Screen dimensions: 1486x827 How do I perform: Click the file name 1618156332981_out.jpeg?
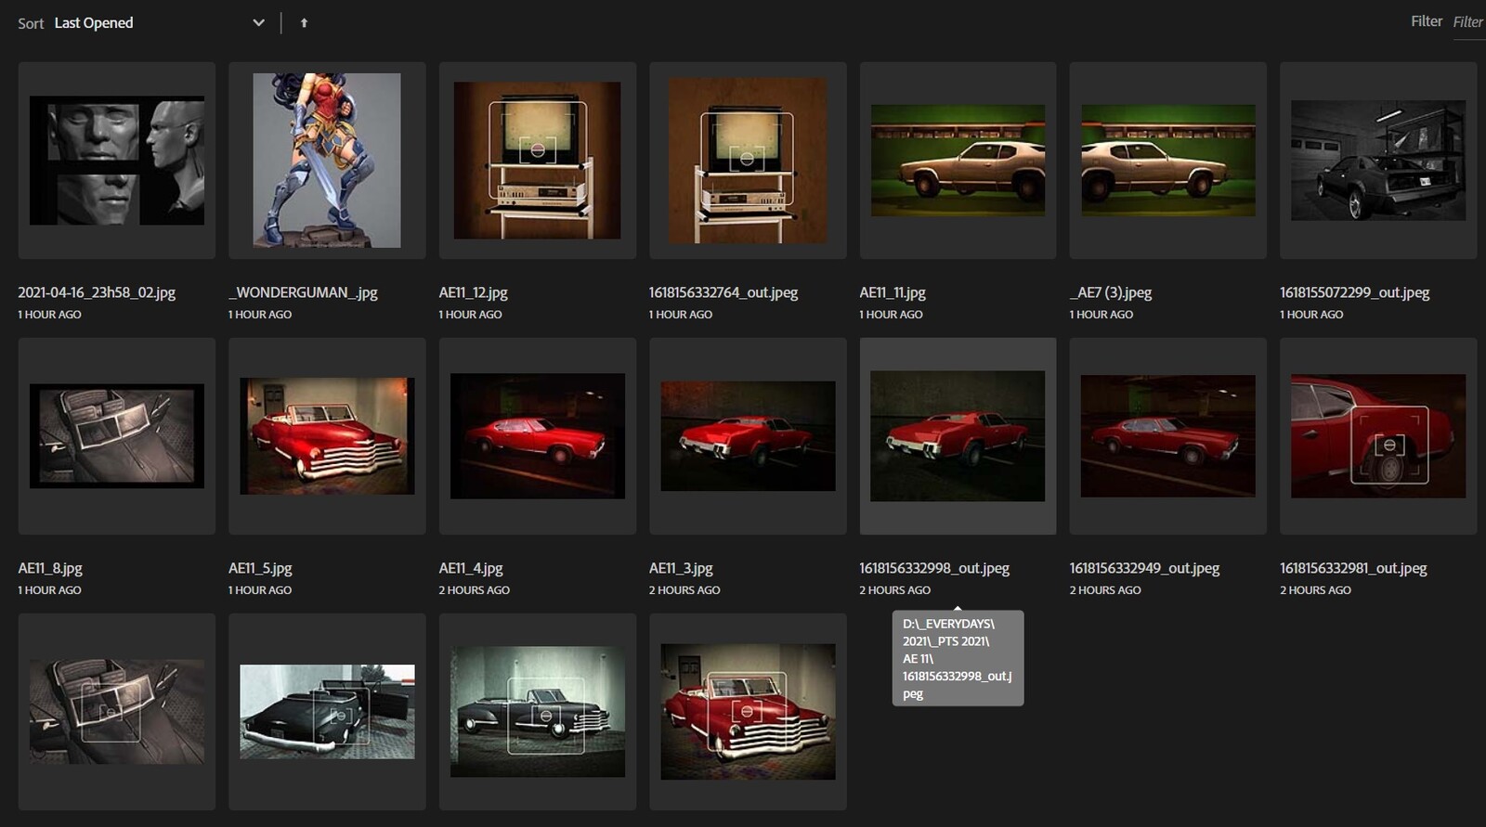pyautogui.click(x=1353, y=568)
